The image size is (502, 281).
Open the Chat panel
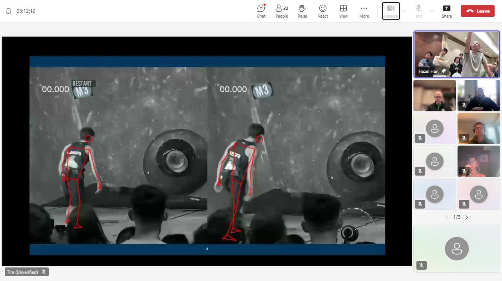[x=261, y=11]
